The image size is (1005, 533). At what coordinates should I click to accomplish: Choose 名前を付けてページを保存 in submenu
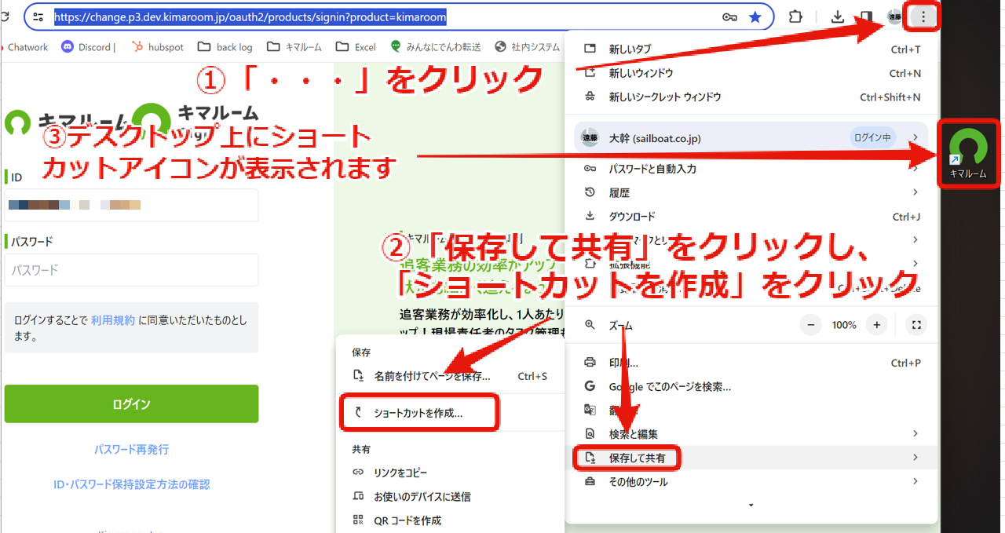coord(449,376)
